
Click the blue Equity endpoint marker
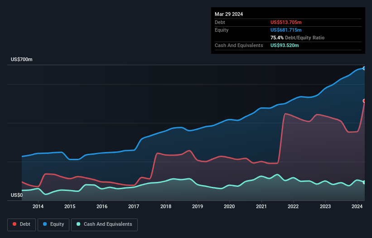(364, 68)
